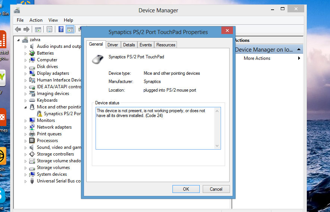Expand the Processors category
The height and width of the screenshot is (212, 330).
[x=26, y=141]
